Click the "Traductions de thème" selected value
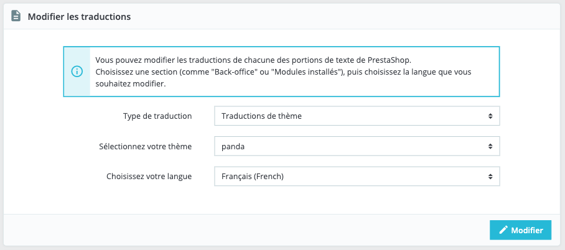 coord(262,116)
